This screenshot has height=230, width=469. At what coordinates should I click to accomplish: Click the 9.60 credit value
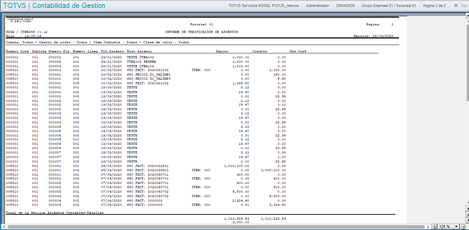pyautogui.click(x=281, y=79)
